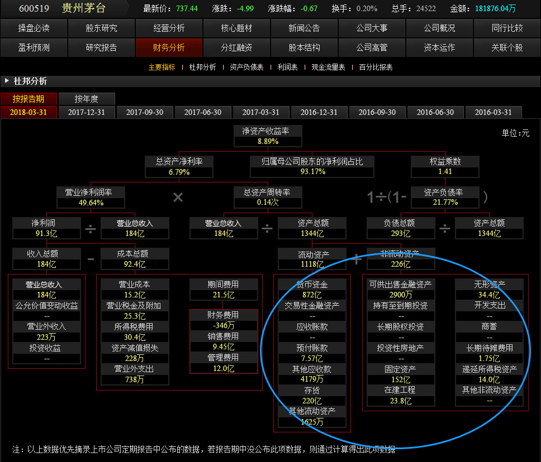Select the 2018-03-31 report period

click(29, 112)
